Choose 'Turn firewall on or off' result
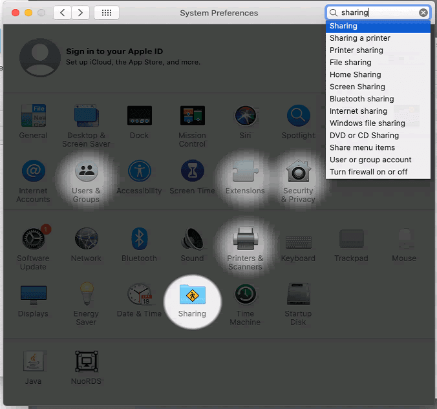This screenshot has height=409, width=437. pos(378,172)
